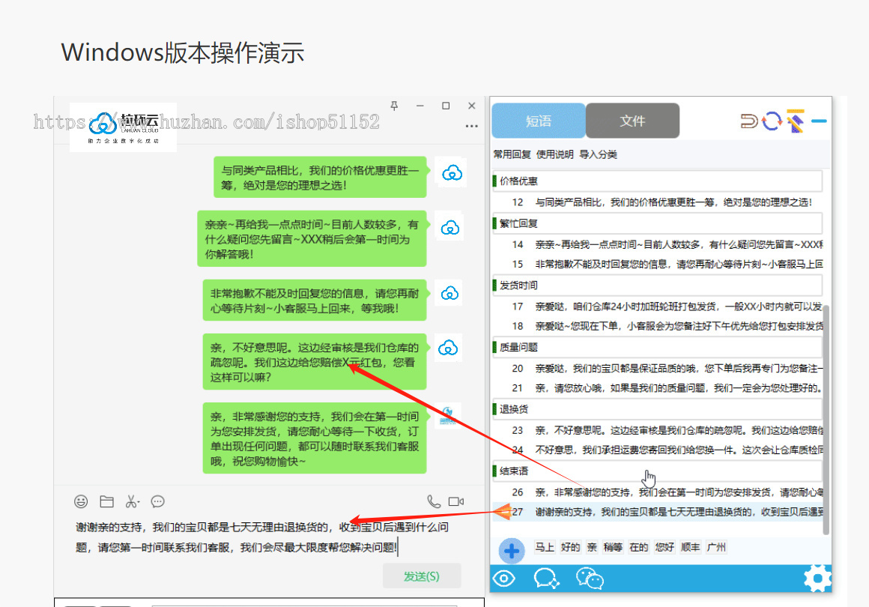The height and width of the screenshot is (607, 869).
Task: Insert quick word 广州
Action: click(716, 547)
